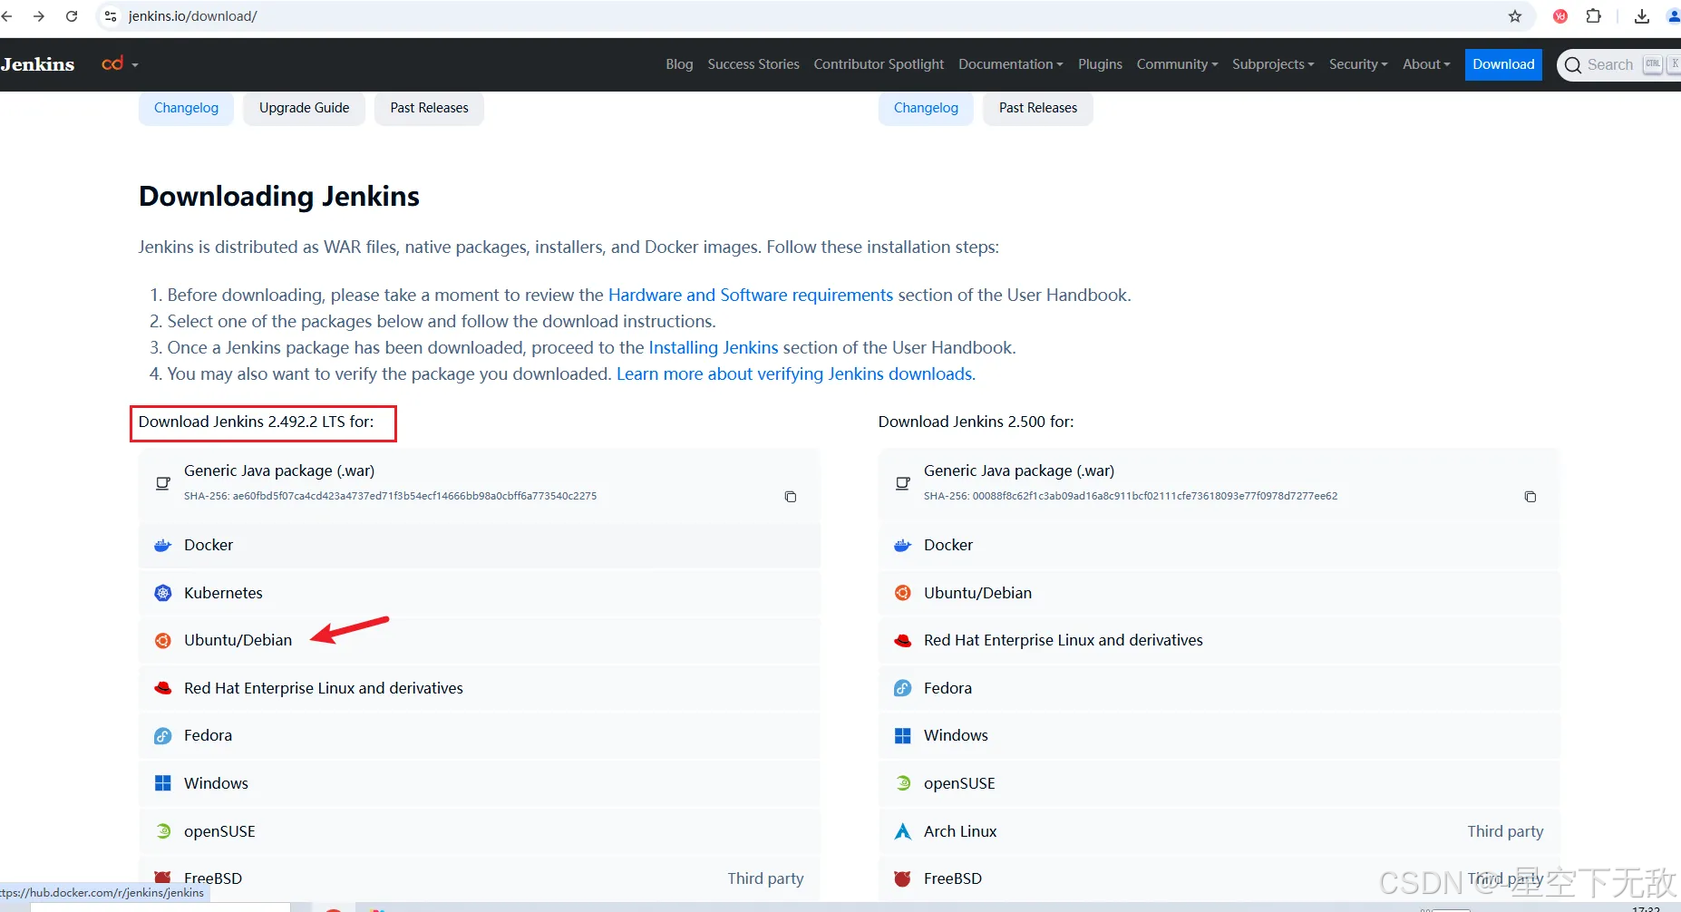Screen dimensions: 1681x912
Task: Open Contributor Spotlight in the navbar
Action: click(x=879, y=64)
